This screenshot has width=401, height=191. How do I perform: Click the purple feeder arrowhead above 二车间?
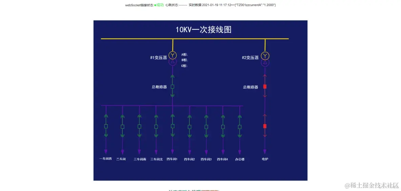coord(123,152)
